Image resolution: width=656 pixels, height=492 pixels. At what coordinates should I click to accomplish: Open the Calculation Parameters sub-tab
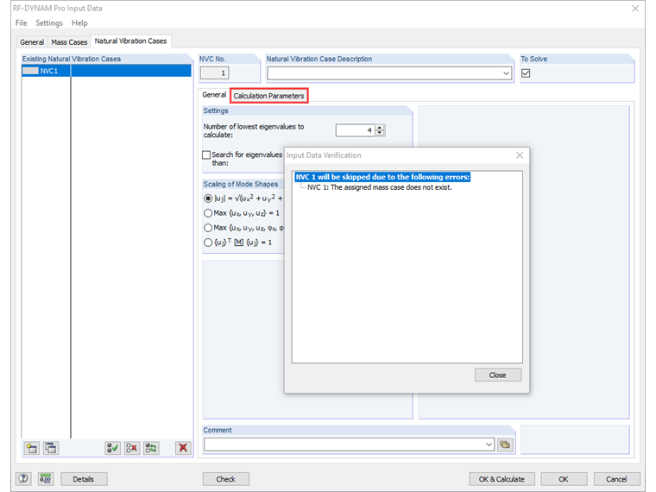pos(269,96)
